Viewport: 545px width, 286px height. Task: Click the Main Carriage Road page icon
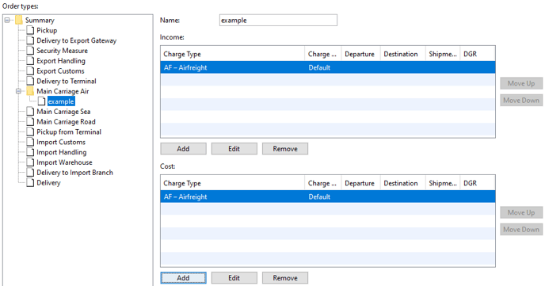(x=31, y=122)
